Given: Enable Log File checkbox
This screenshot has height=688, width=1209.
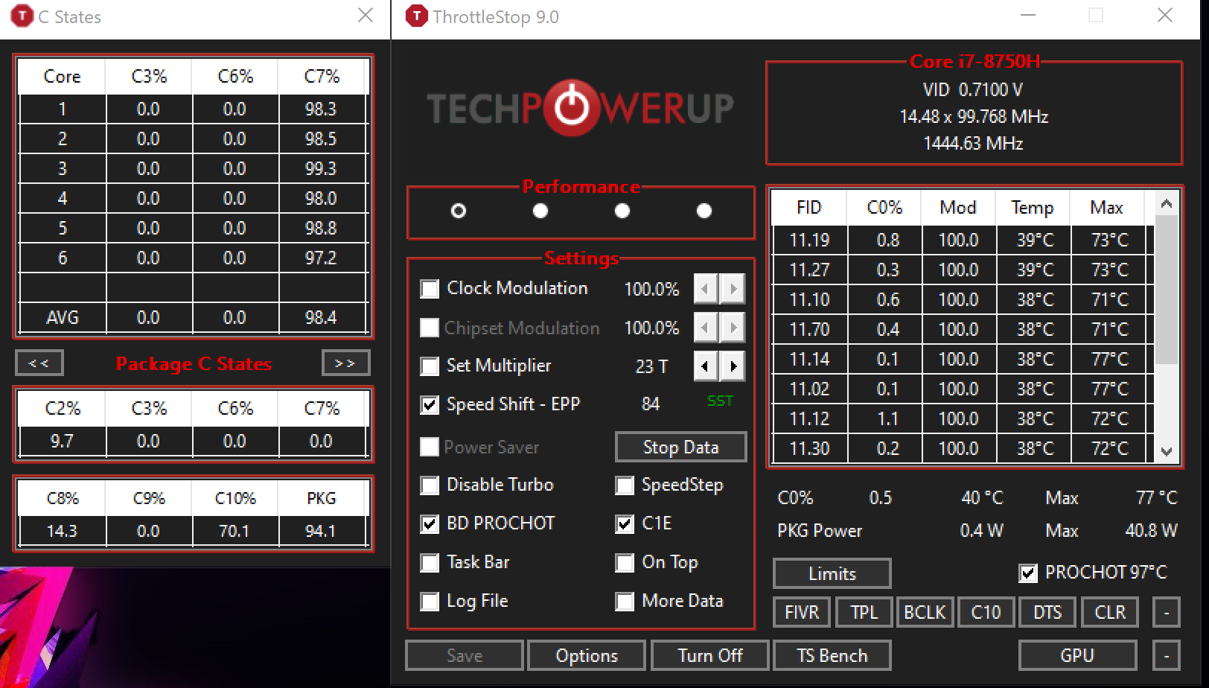Looking at the screenshot, I should [x=430, y=602].
